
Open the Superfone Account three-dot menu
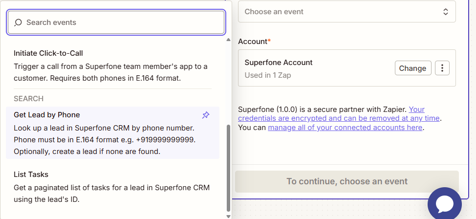coord(442,68)
